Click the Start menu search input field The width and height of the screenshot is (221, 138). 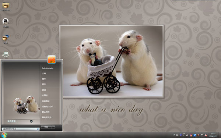point(20,129)
